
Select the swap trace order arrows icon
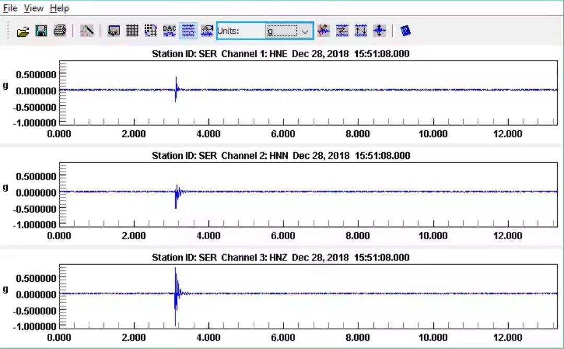tap(341, 30)
